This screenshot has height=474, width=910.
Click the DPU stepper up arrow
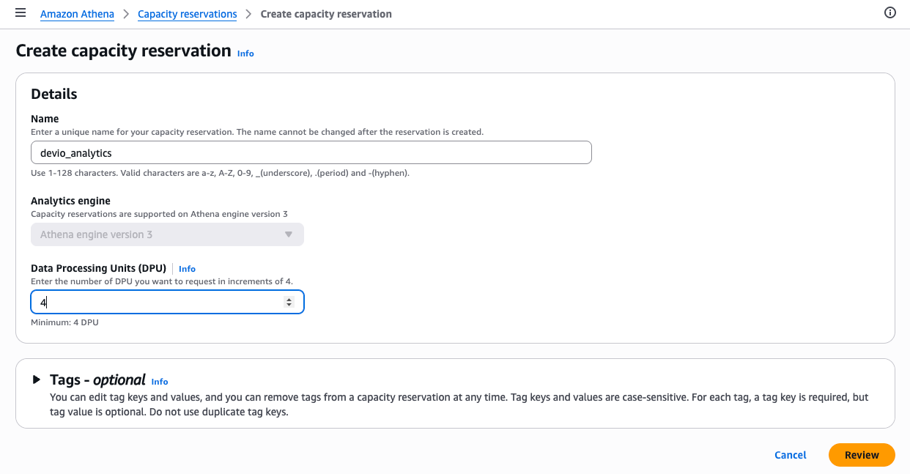pyautogui.click(x=289, y=298)
